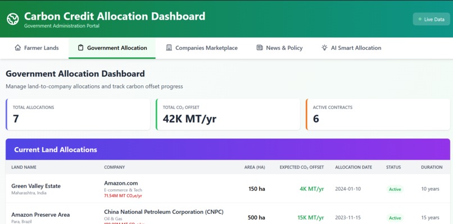Click the Government Administration Portal subtitle
453x224 pixels.
tap(62, 26)
